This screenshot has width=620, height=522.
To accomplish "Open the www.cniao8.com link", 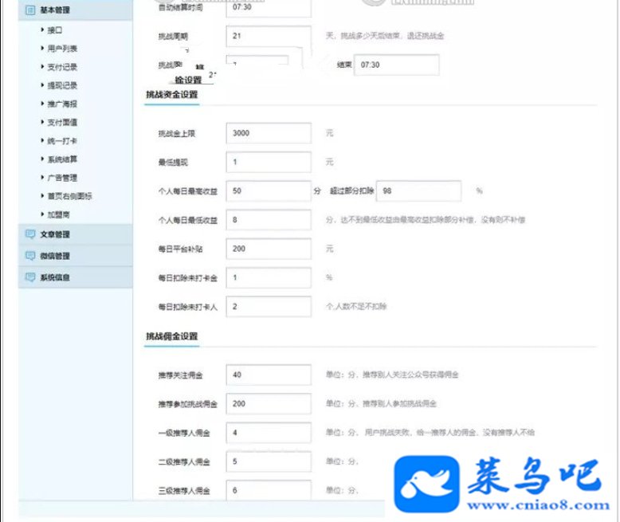I will coord(538,505).
